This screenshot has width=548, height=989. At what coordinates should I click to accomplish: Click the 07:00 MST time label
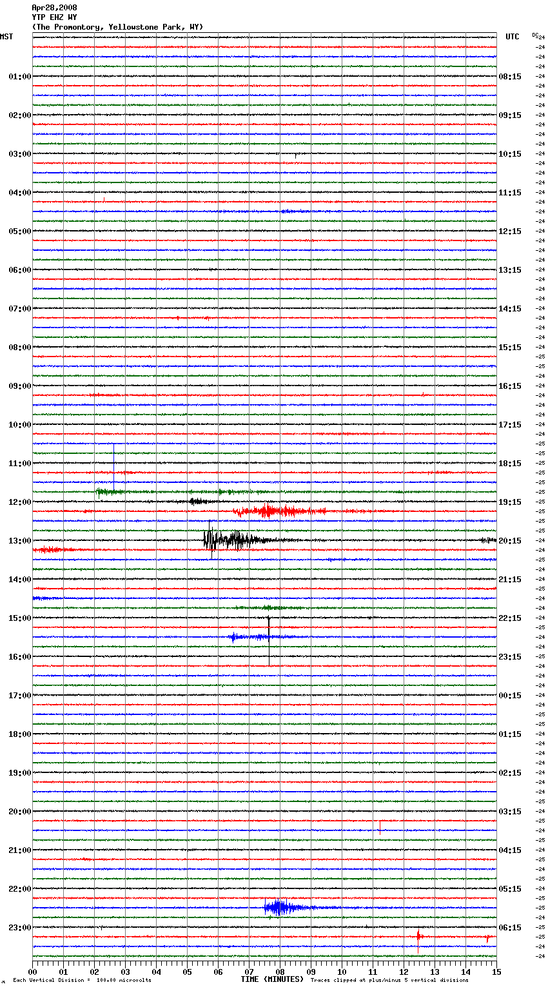point(19,309)
